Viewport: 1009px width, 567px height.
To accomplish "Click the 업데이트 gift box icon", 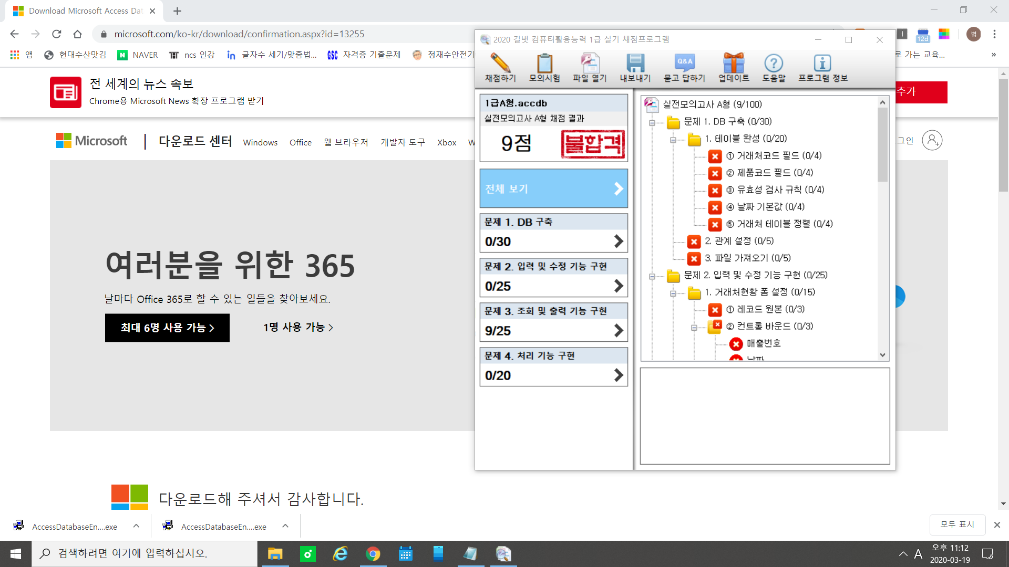I will [x=733, y=64].
